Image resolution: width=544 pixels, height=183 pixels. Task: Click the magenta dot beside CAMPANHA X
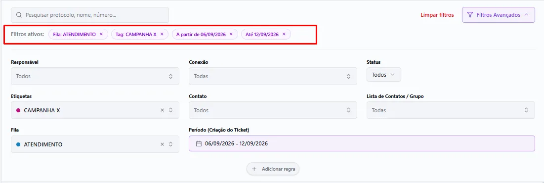coord(18,110)
